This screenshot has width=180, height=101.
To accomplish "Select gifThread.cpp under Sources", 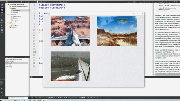I will point(17,17).
